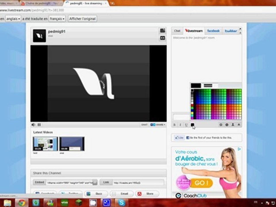Click the Chrome icon in the taskbar

[x=22, y=203]
